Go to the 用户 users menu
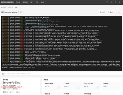 (32, 2)
